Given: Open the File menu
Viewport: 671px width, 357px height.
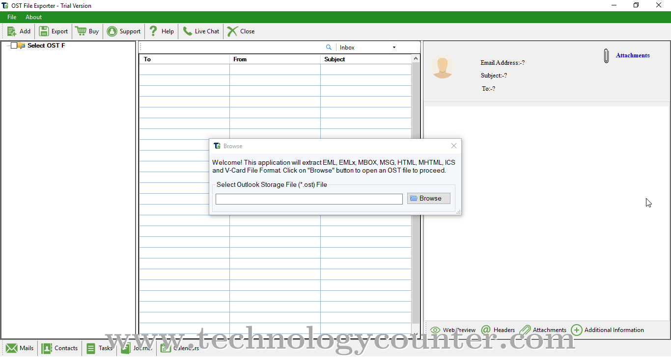Looking at the screenshot, I should tap(12, 17).
